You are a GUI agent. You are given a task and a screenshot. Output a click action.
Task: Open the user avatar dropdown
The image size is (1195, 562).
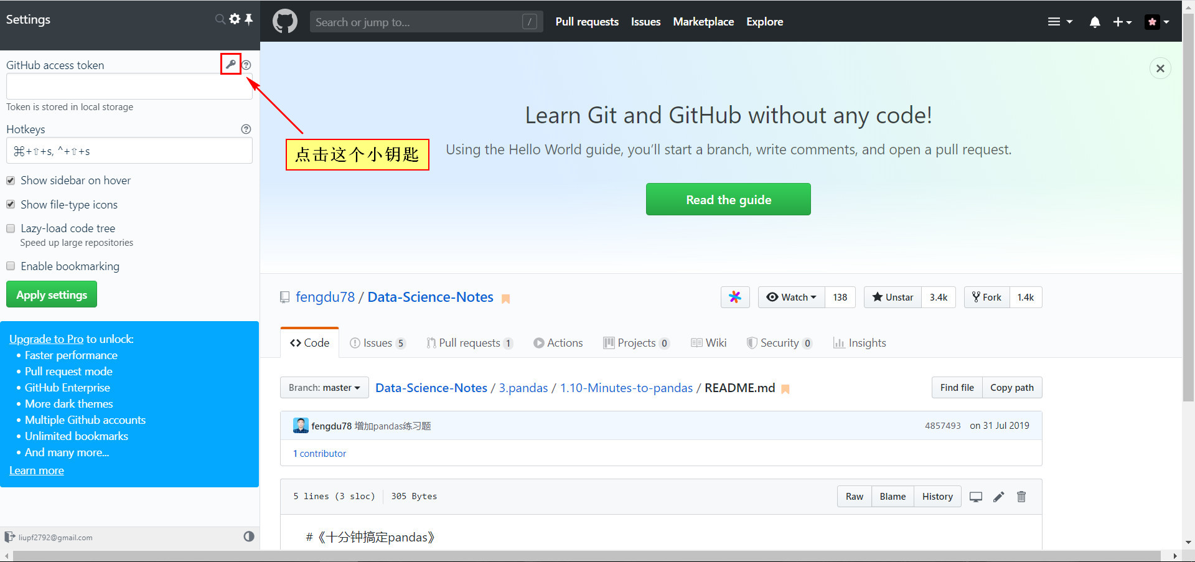pos(1158,22)
